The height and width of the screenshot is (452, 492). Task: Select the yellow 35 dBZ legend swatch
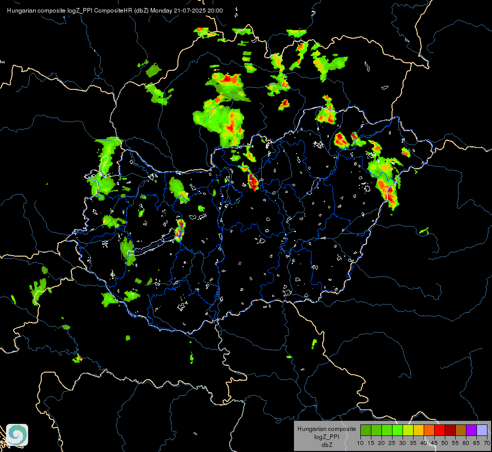(x=419, y=430)
